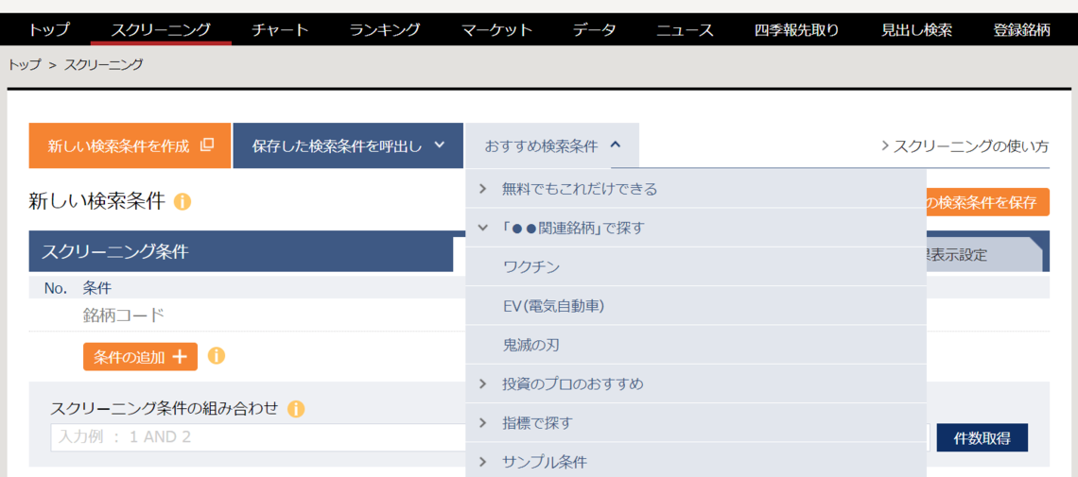Viewport: 1078px width, 477px height.
Task: Expand 指標で探す category
Action: 537,423
